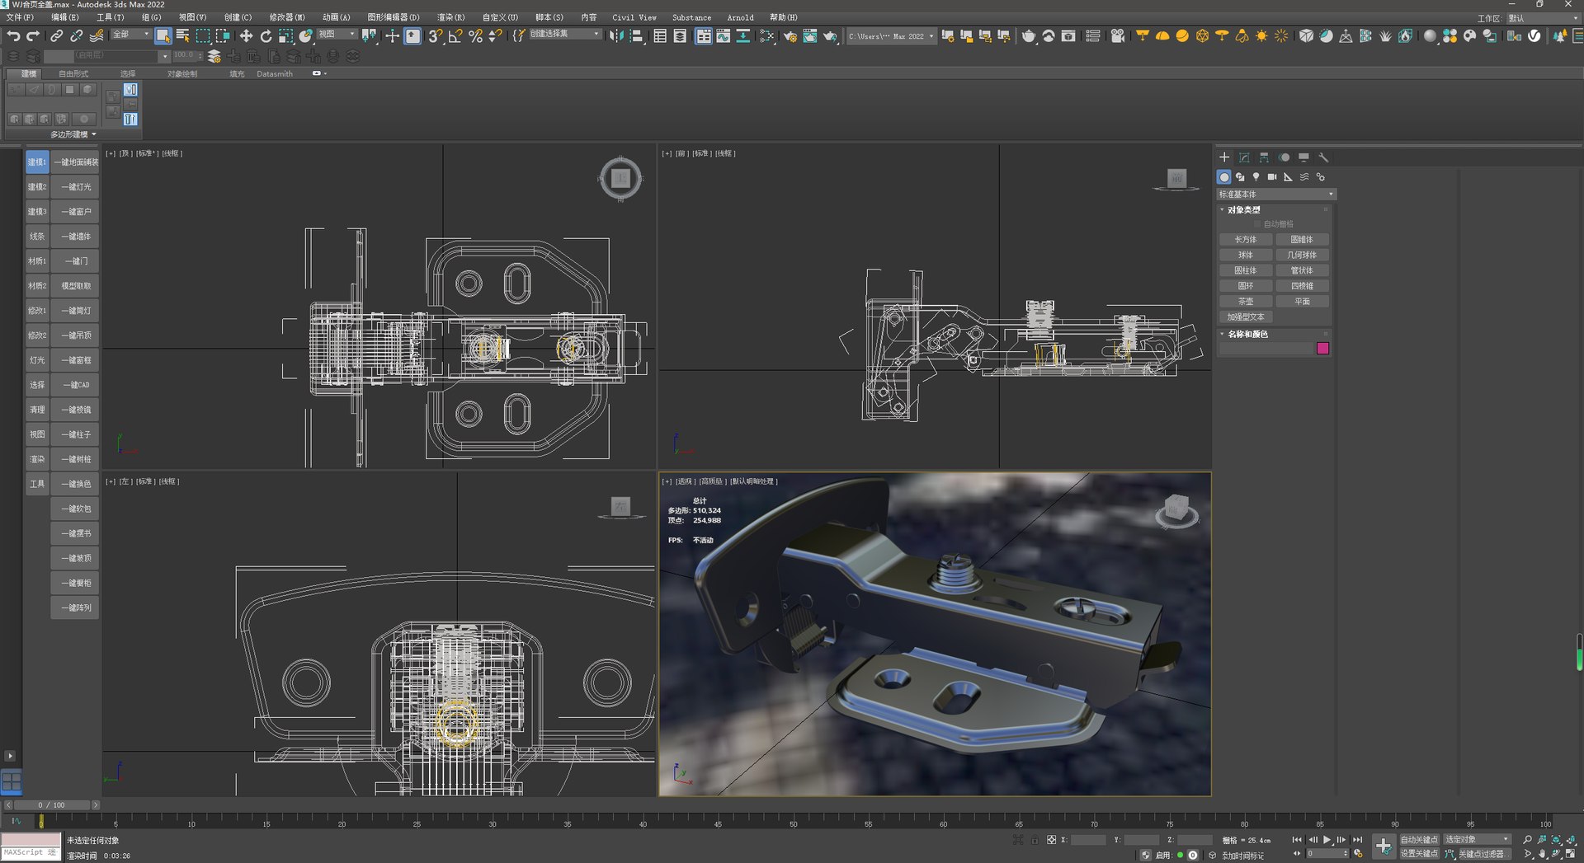The image size is (1584, 863).
Task: Toggle the green 启用 indicator
Action: (x=1180, y=855)
